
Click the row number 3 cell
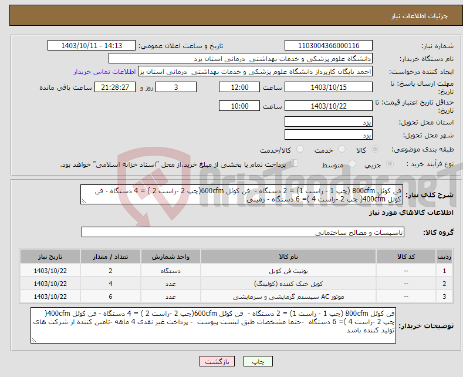pyautogui.click(x=444, y=297)
